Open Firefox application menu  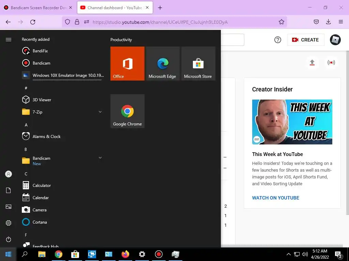click(x=340, y=22)
